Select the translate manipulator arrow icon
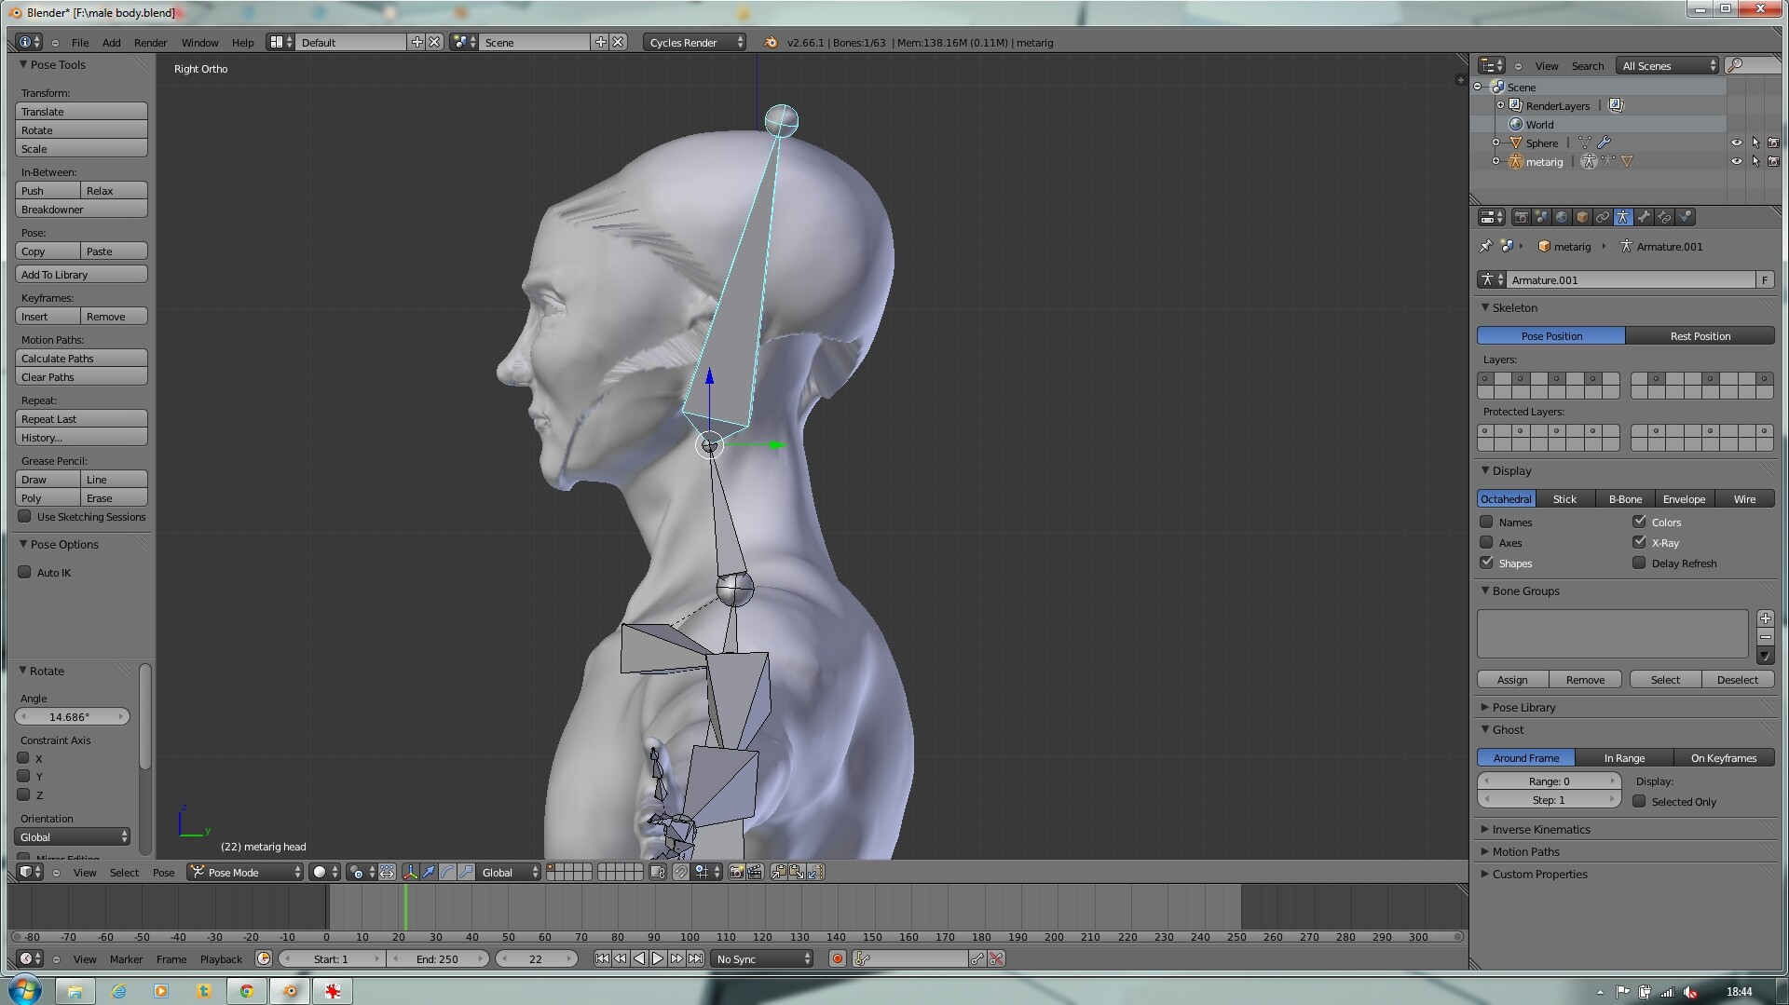 click(429, 873)
